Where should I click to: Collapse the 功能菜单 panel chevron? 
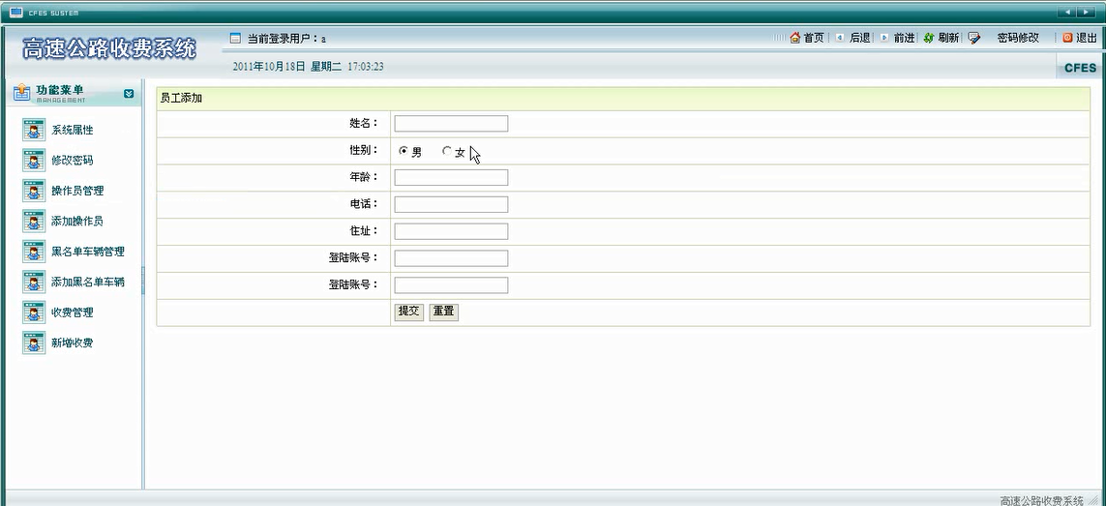(129, 93)
